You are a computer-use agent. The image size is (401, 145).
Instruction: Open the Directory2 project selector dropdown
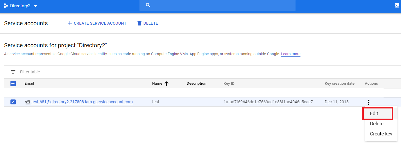[x=35, y=6]
